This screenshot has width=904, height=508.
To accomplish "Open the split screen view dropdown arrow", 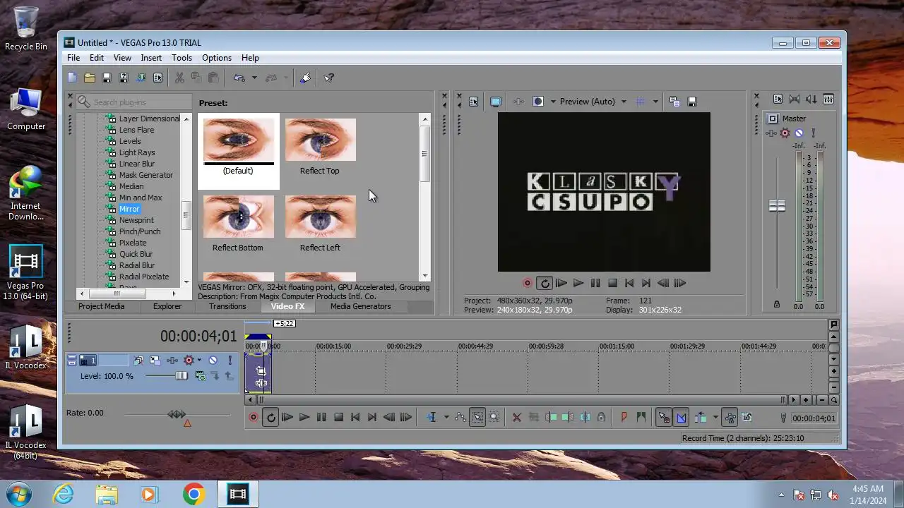I will pyautogui.click(x=553, y=102).
